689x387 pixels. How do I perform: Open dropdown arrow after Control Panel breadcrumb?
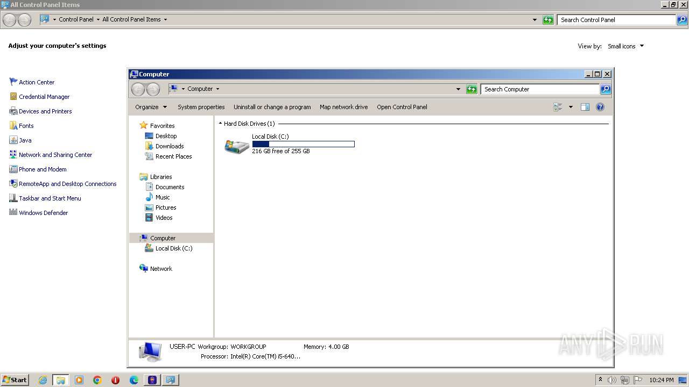point(98,19)
